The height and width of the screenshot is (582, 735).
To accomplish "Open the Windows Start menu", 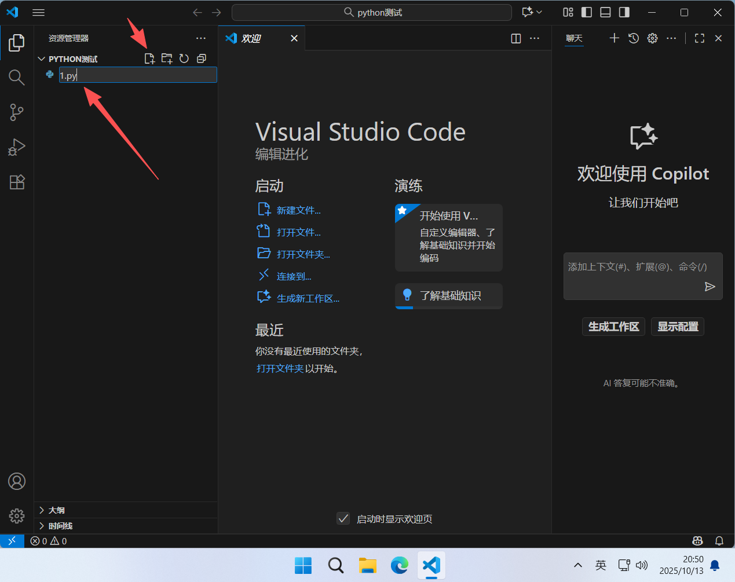I will [x=303, y=565].
